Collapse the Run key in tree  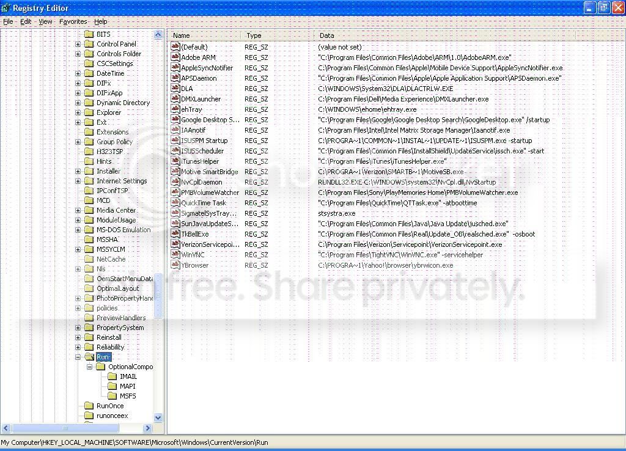[78, 357]
